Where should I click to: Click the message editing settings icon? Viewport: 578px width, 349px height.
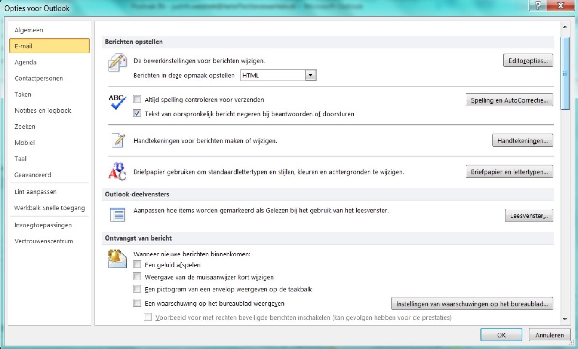pyautogui.click(x=117, y=63)
